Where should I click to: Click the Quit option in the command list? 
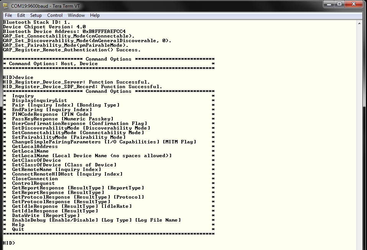(x=17, y=229)
